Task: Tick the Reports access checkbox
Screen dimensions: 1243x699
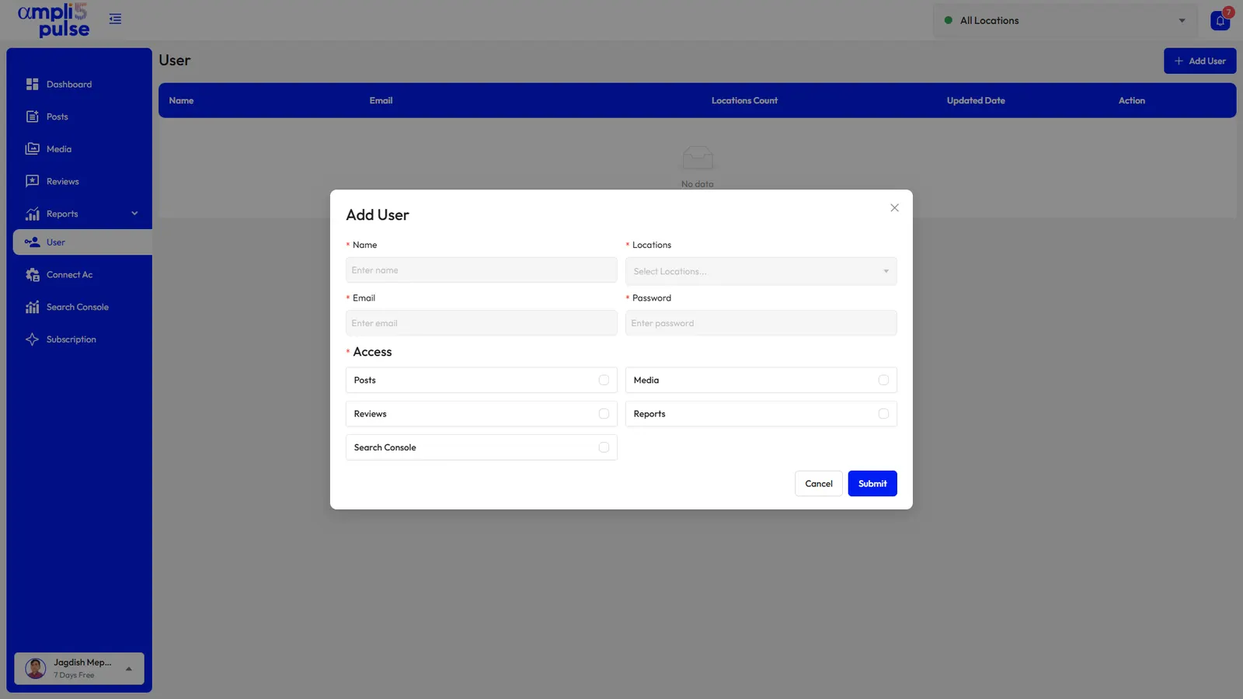Action: click(883, 414)
